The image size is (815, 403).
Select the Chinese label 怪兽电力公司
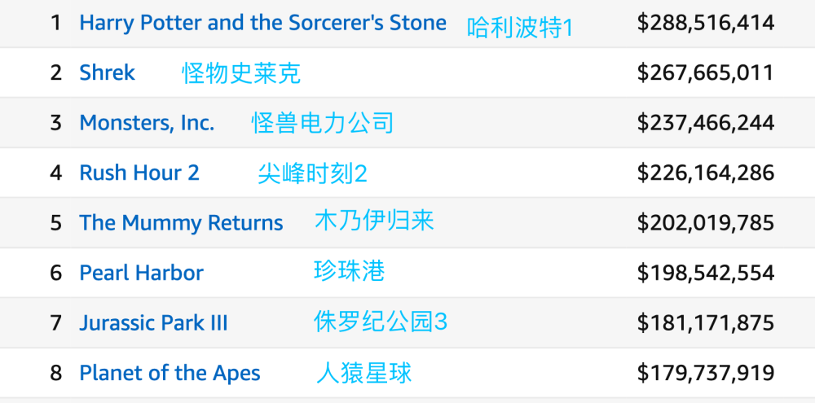click(x=323, y=123)
